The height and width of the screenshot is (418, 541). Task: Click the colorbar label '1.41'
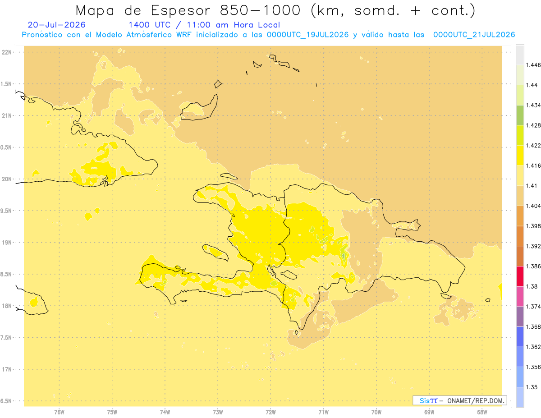coord(531,185)
